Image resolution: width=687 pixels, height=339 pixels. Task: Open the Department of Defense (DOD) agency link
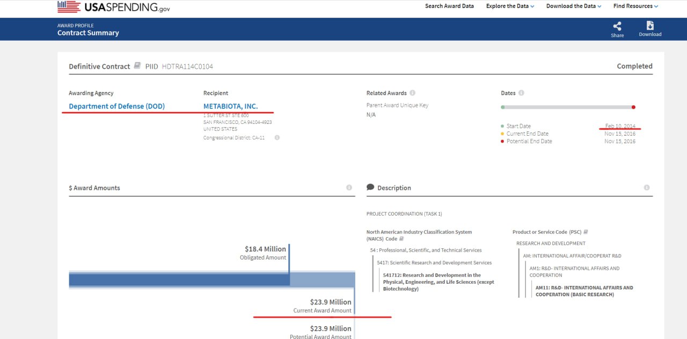(117, 106)
